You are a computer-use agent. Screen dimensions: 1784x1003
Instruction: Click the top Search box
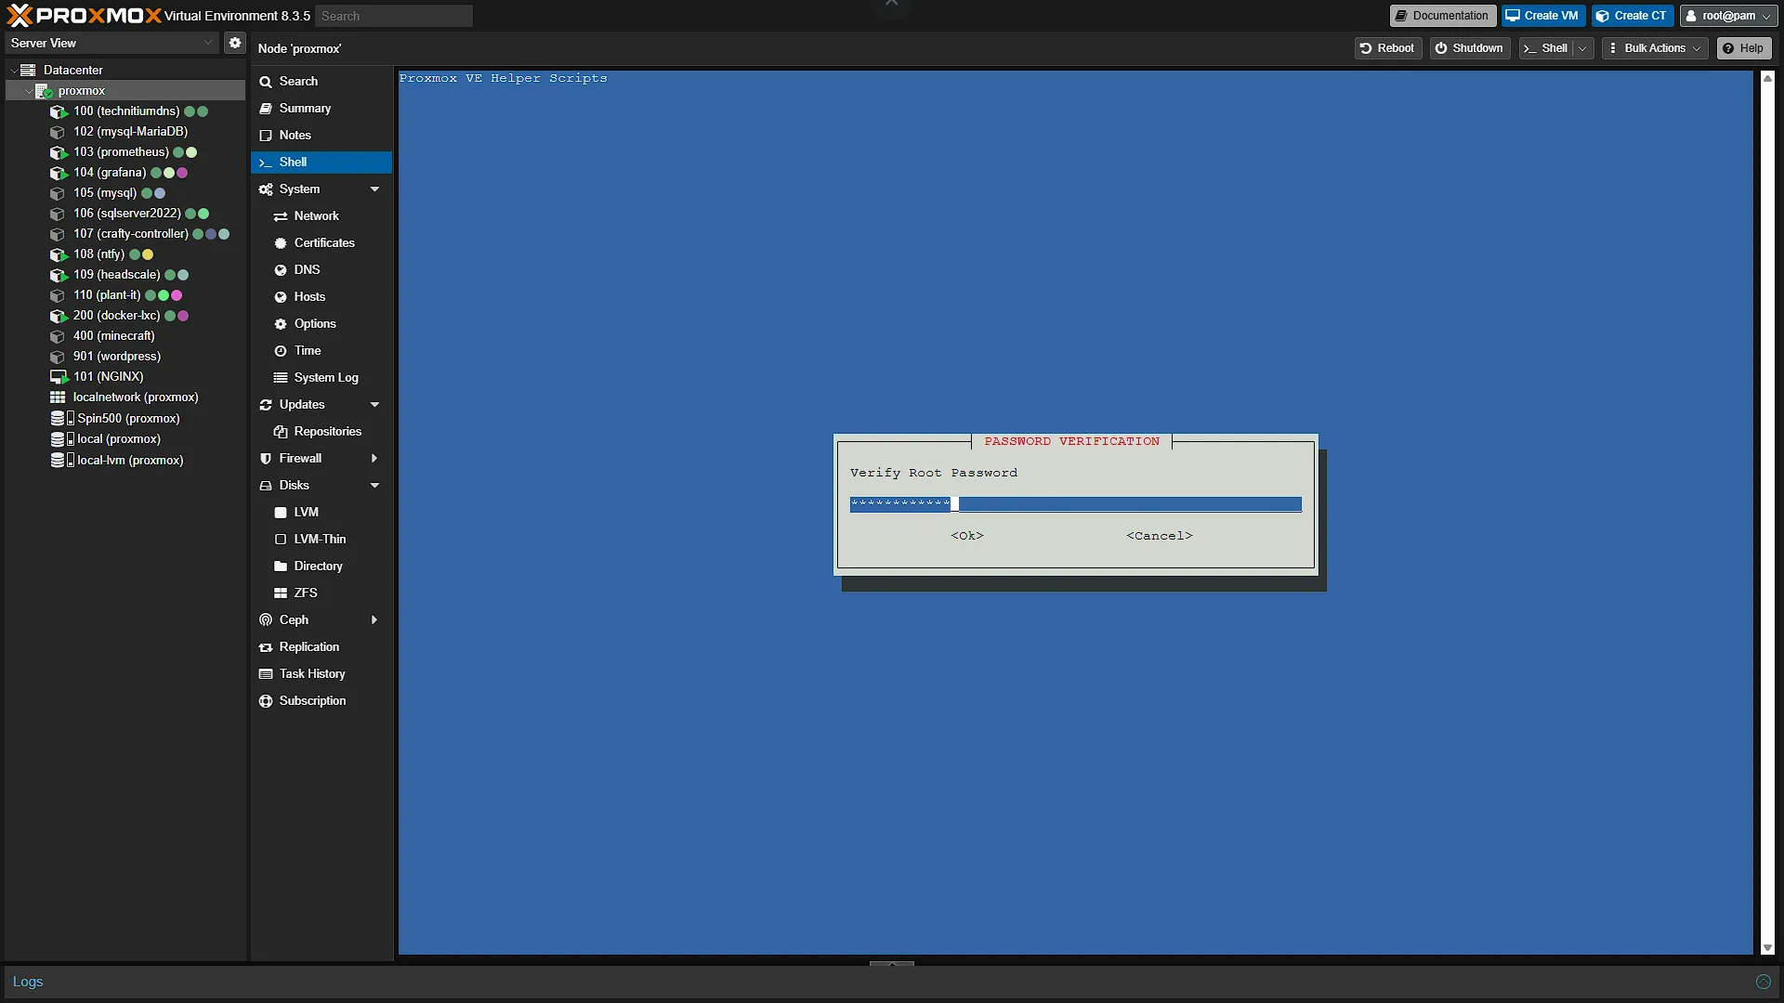(x=394, y=16)
